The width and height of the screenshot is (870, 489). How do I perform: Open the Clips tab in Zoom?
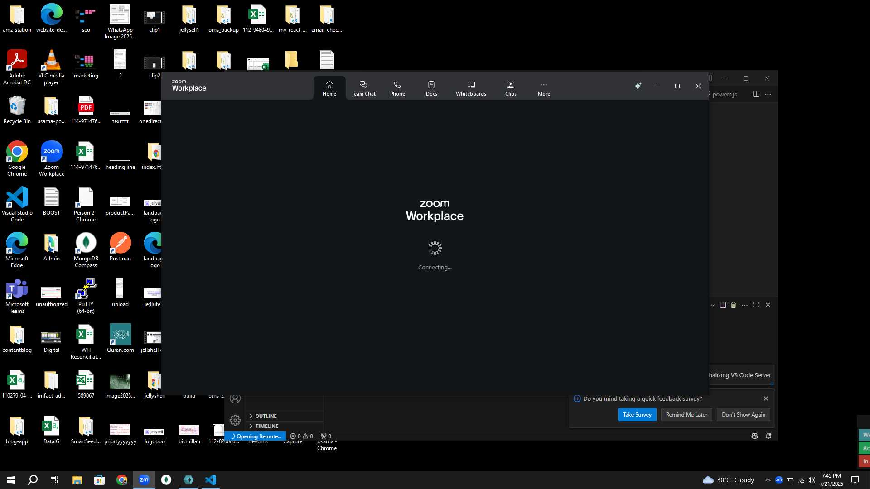coord(511,88)
